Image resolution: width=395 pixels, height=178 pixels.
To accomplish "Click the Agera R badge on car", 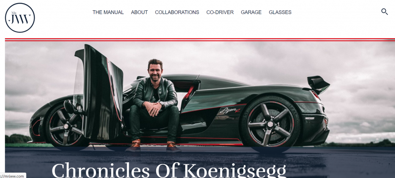I will point(229,110).
